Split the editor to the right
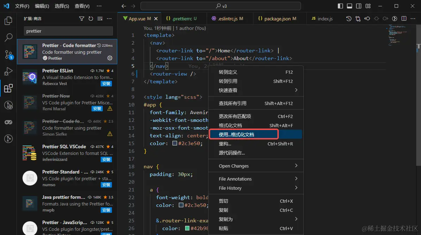 click(404, 19)
